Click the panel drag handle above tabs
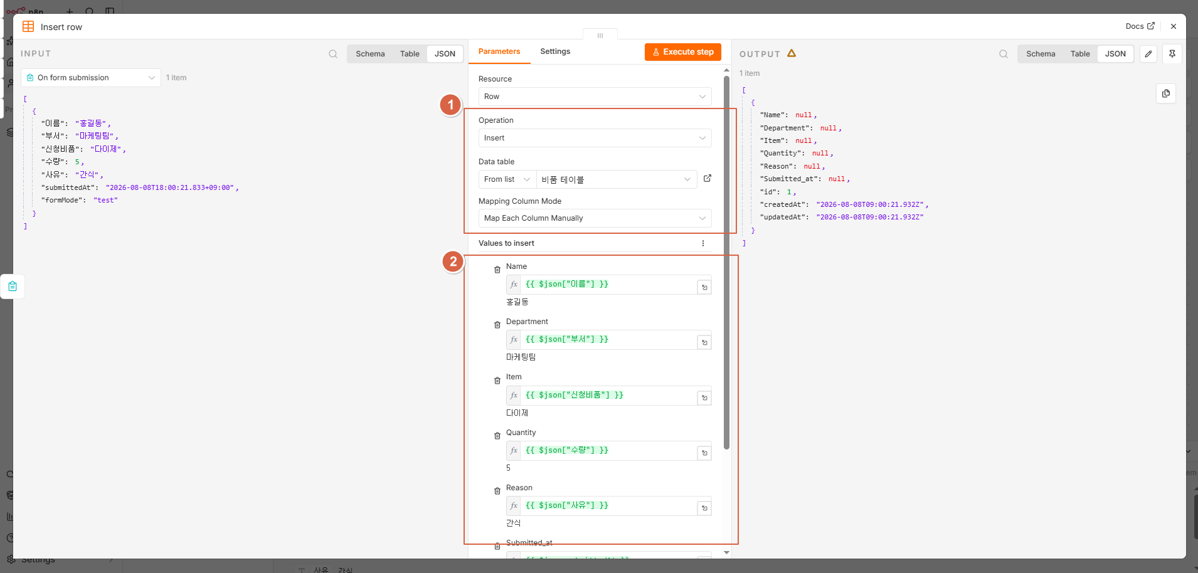Image resolution: width=1198 pixels, height=573 pixels. tap(600, 35)
